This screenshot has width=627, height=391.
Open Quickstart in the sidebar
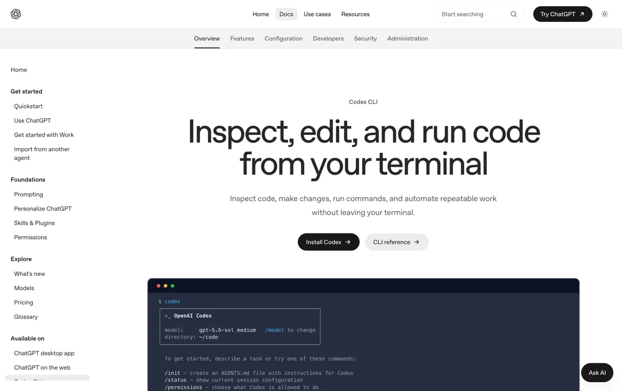[28, 106]
